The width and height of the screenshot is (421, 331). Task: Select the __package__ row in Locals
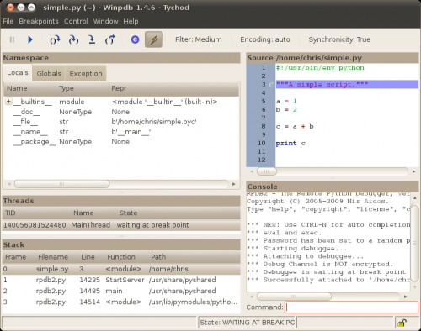[121, 142]
